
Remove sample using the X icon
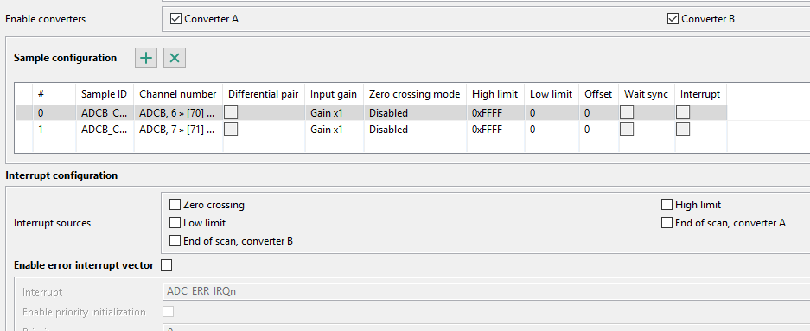coord(175,58)
